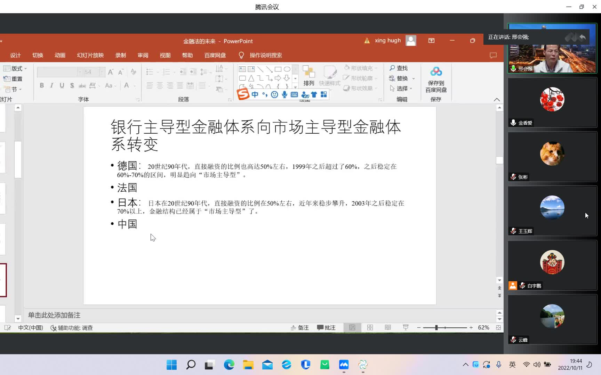Open the font size dropdown
Screen dimensions: 601x375
point(102,72)
